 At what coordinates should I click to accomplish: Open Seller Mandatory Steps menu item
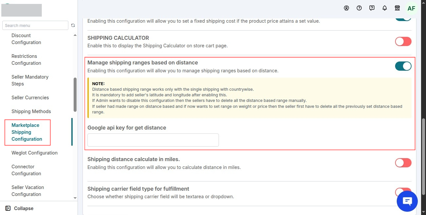(30, 80)
